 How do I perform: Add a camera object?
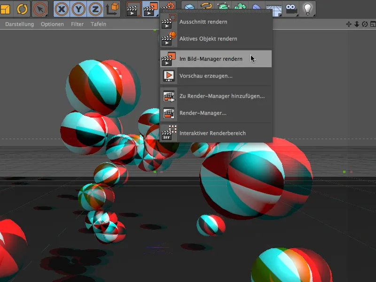pyautogui.click(x=291, y=9)
